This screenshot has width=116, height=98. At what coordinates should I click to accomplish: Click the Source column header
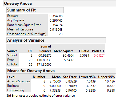12,51
